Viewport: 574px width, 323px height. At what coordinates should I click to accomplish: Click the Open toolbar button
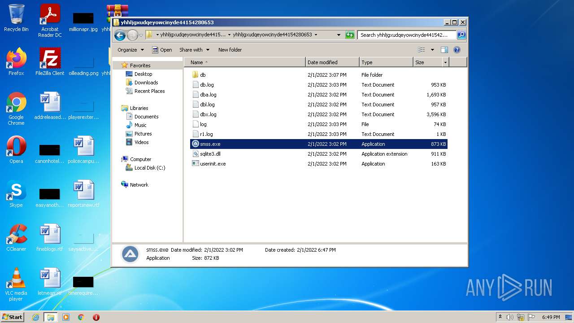pyautogui.click(x=162, y=50)
